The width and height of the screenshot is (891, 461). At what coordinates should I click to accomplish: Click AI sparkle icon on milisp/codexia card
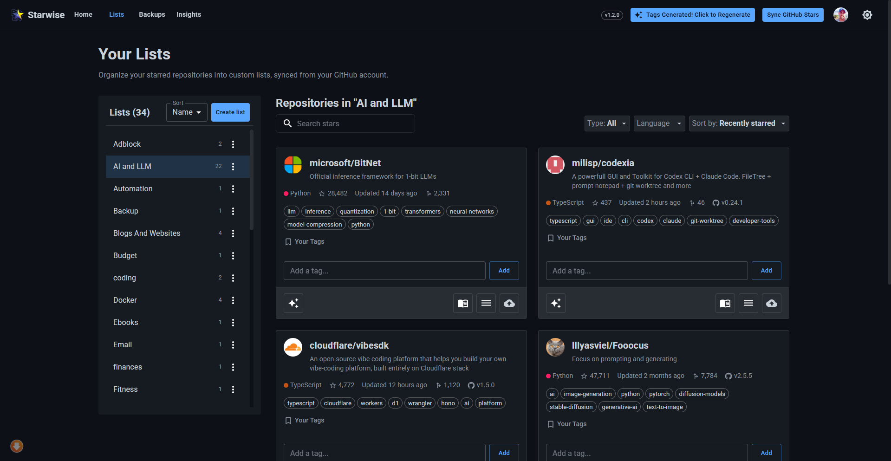click(556, 303)
